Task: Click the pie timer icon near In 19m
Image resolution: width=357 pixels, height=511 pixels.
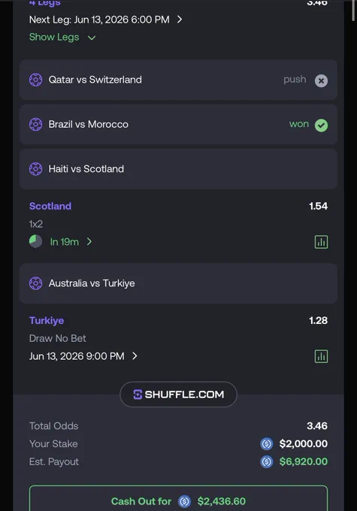Action: tap(35, 241)
